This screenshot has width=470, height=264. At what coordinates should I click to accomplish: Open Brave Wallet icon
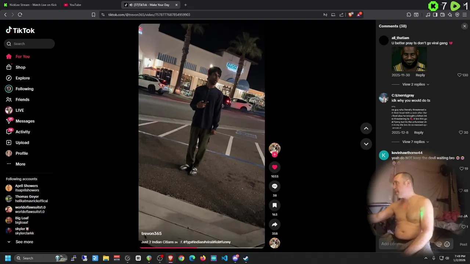(x=442, y=15)
